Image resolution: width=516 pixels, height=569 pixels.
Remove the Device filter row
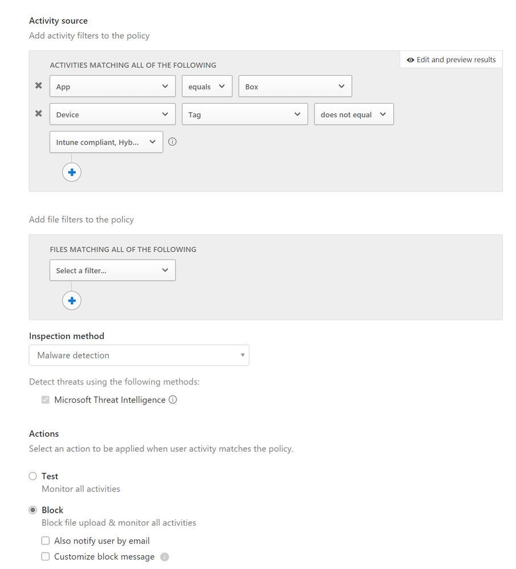(39, 114)
